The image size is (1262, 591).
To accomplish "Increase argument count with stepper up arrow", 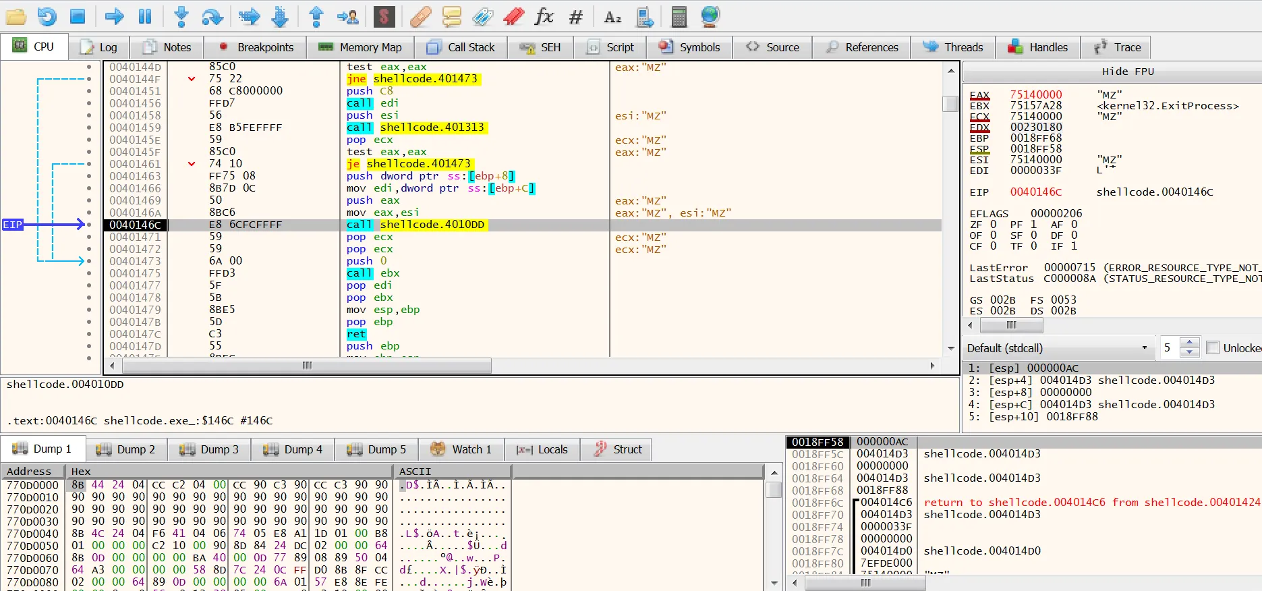I will tap(1191, 343).
